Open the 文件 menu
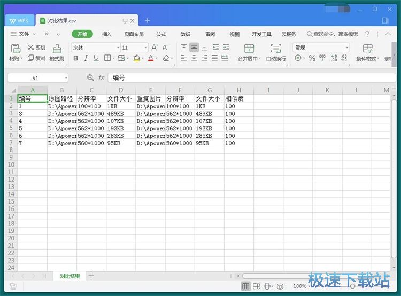The height and width of the screenshot is (296, 401). click(23, 34)
